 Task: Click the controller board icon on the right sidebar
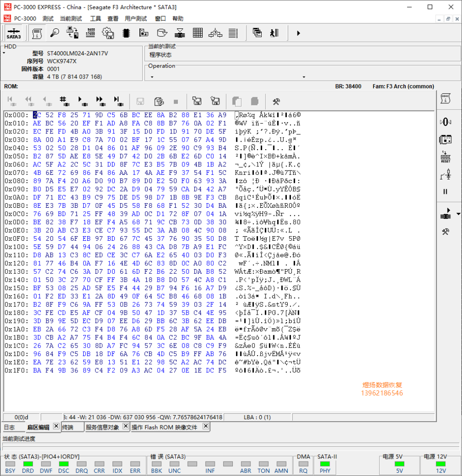click(445, 139)
